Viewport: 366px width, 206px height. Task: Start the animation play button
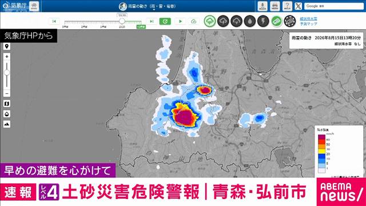(180, 21)
